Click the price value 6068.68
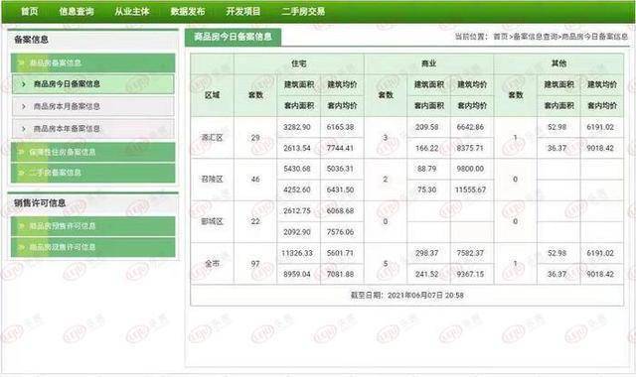This screenshot has height=377, width=636. tap(340, 211)
